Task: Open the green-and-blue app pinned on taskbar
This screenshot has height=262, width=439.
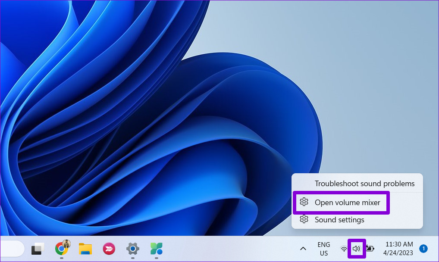Action: pyautogui.click(x=156, y=249)
